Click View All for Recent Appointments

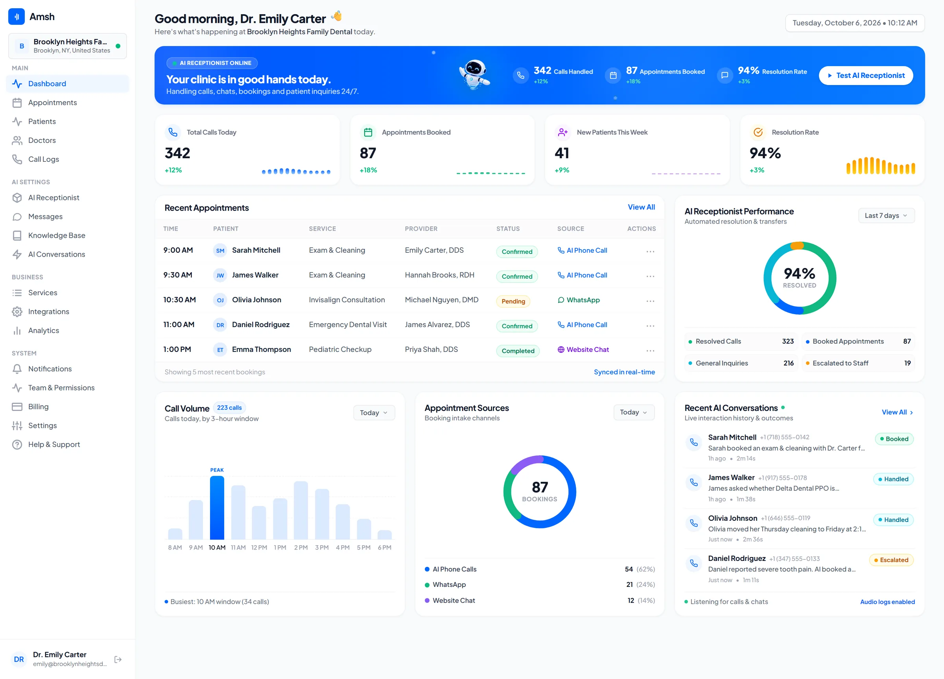pyautogui.click(x=641, y=207)
